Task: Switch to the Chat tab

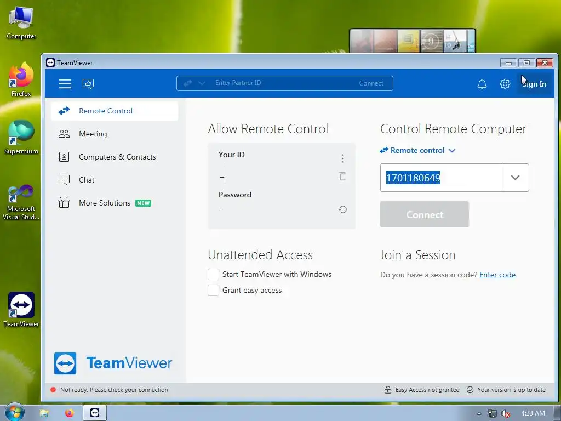Action: (x=115, y=180)
